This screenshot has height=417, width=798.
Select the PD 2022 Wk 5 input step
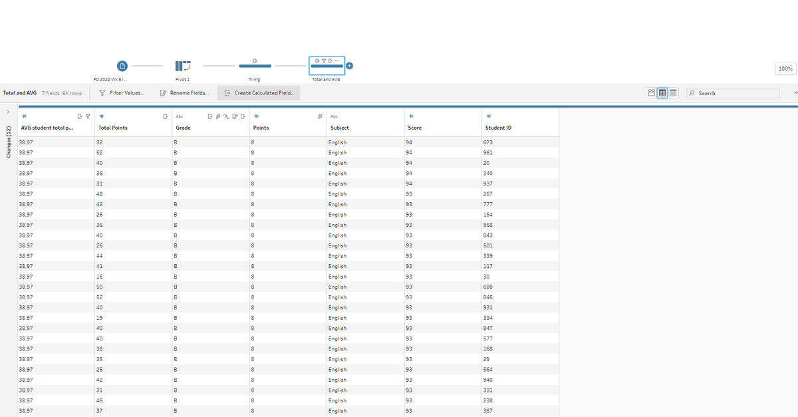pyautogui.click(x=122, y=65)
